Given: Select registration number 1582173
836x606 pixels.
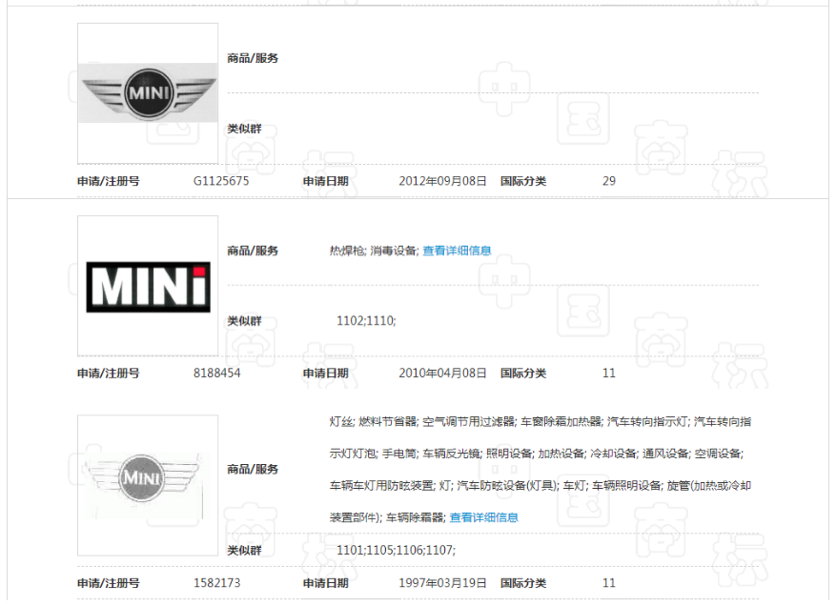Looking at the screenshot, I should (217, 583).
